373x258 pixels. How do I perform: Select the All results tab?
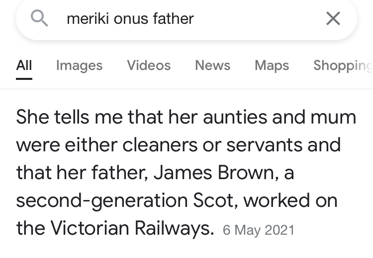[24, 65]
